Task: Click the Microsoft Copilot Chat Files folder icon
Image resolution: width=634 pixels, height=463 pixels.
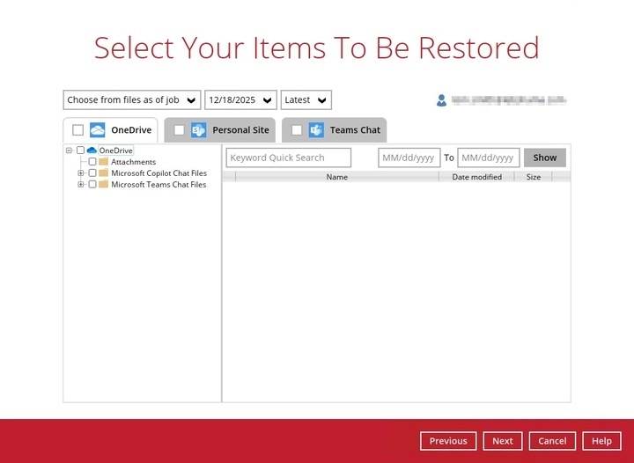Action: click(x=104, y=173)
